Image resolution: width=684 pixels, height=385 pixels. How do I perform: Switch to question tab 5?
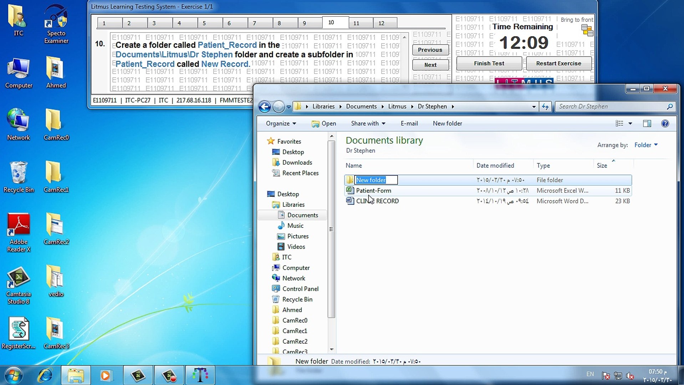(x=210, y=23)
